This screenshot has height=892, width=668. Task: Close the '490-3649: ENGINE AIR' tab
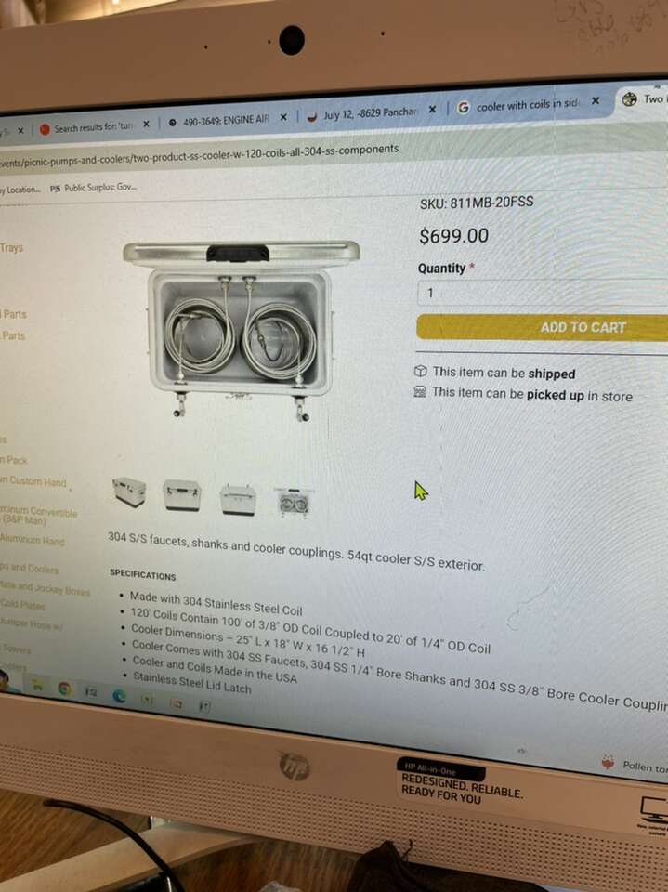282,117
